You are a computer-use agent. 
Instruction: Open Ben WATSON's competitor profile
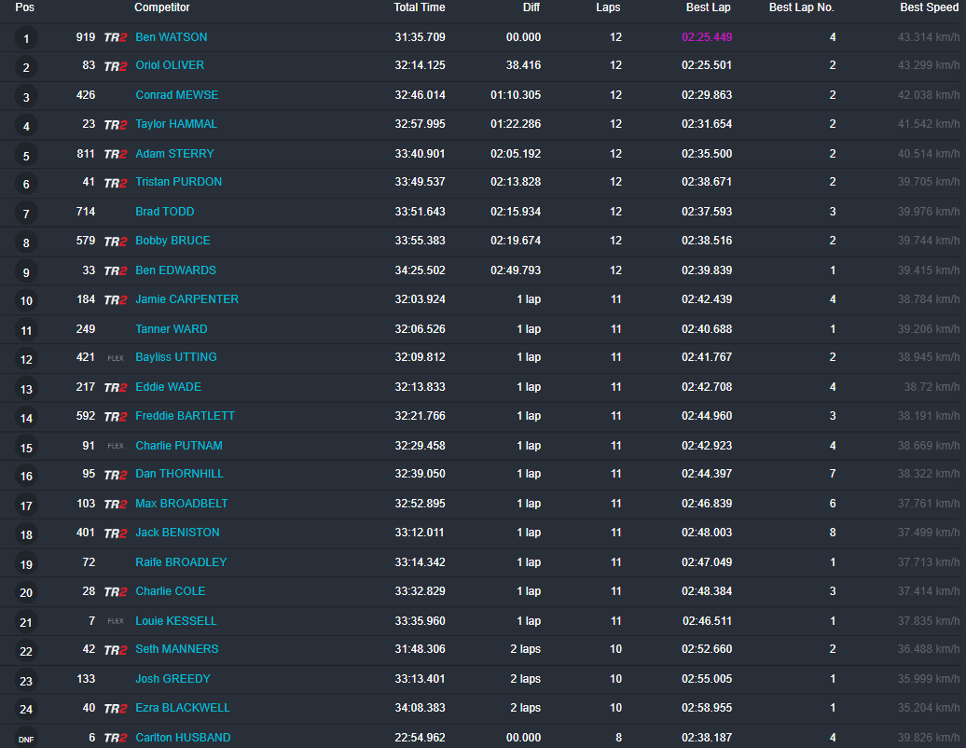(x=171, y=36)
